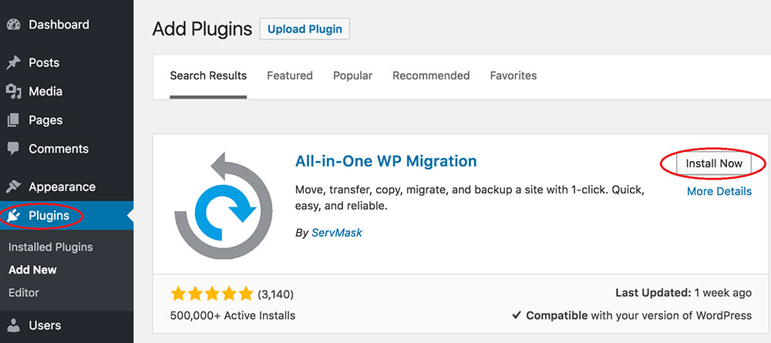Click the Upload Plugin button

point(305,29)
